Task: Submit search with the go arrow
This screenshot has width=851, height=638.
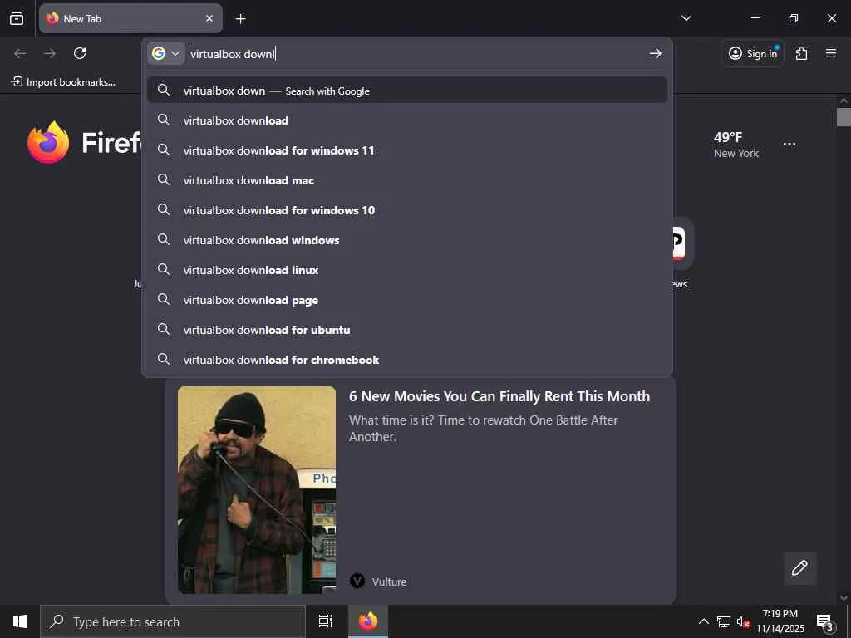Action: [656, 53]
